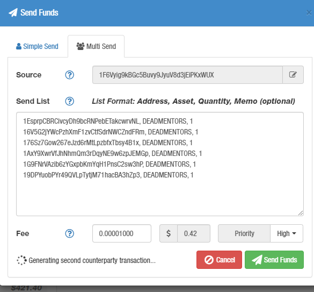The image size is (314, 292).
Task: Click the 0.42 dollar fee field
Action: [x=194, y=233]
